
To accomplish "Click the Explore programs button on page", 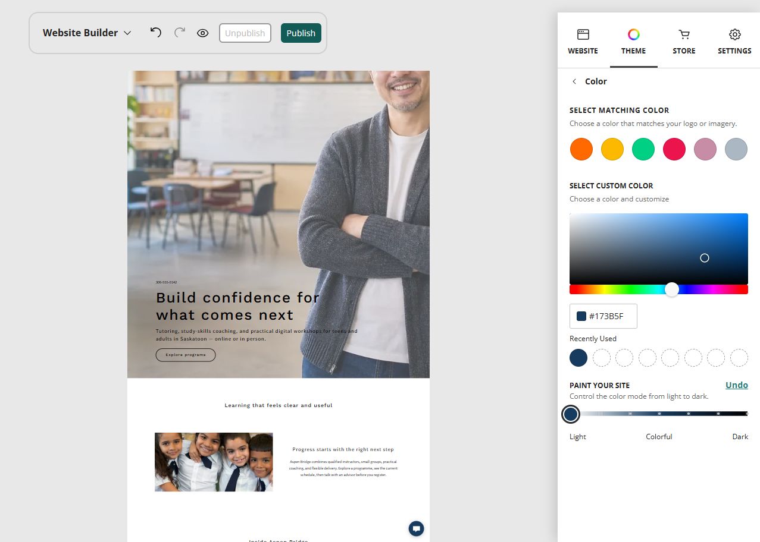I will pos(186,355).
